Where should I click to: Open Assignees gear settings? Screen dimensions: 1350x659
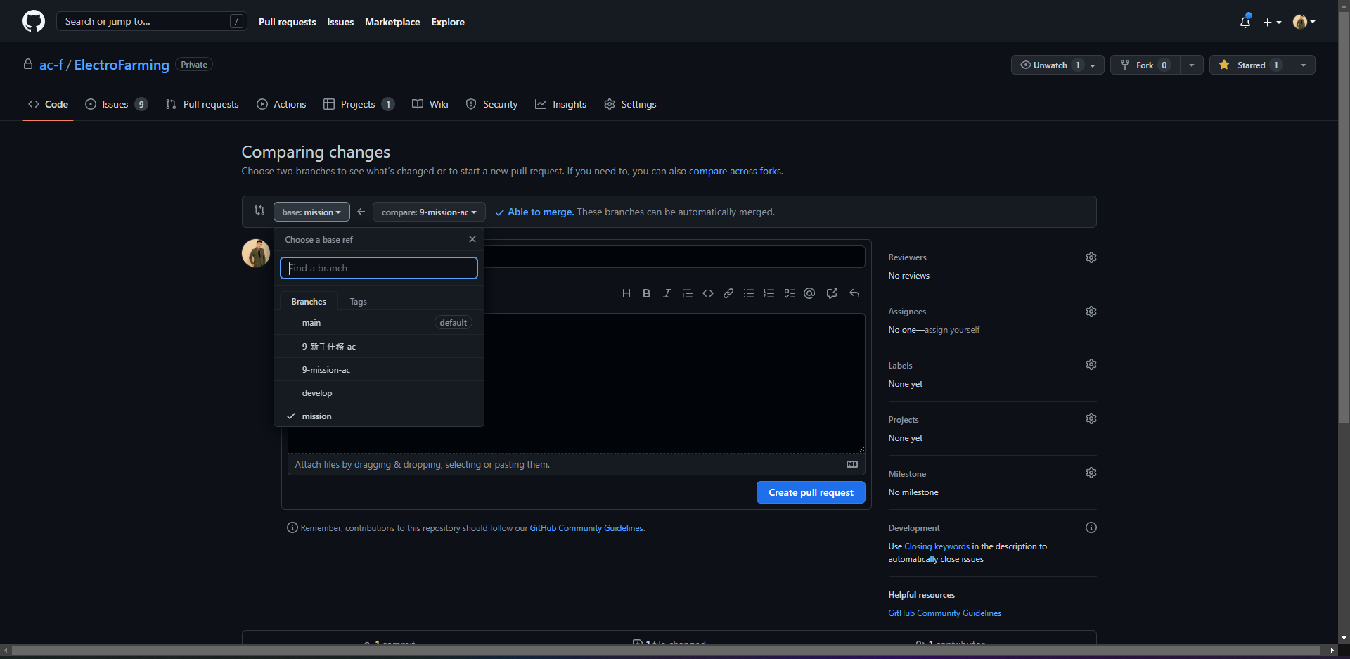[x=1091, y=312]
